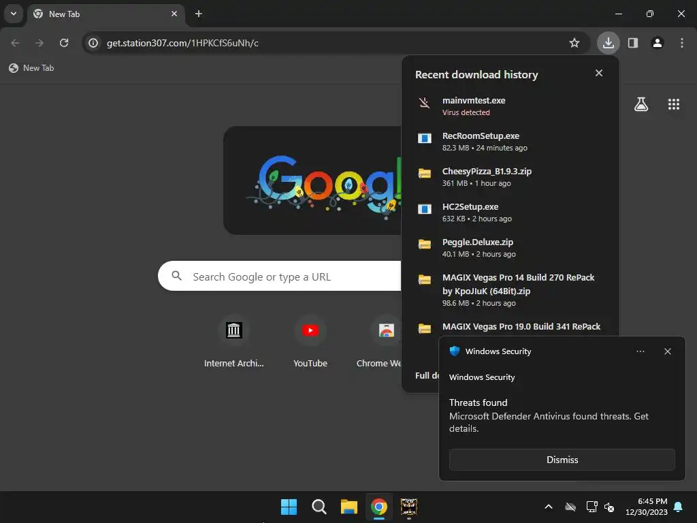Image resolution: width=697 pixels, height=523 pixels.
Task: Reload the current page
Action: point(64,43)
